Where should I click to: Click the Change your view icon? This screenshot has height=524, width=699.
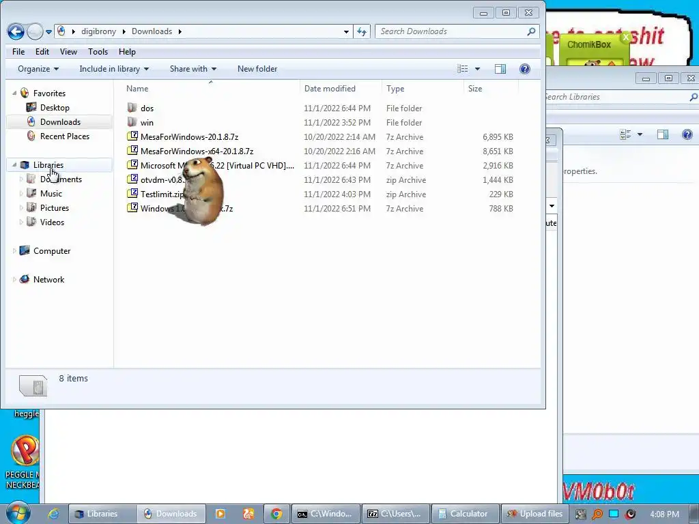463,69
